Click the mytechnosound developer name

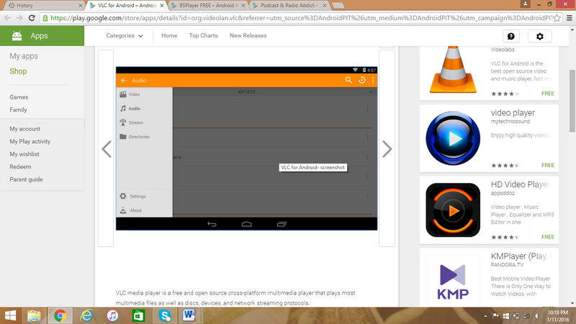tap(510, 121)
